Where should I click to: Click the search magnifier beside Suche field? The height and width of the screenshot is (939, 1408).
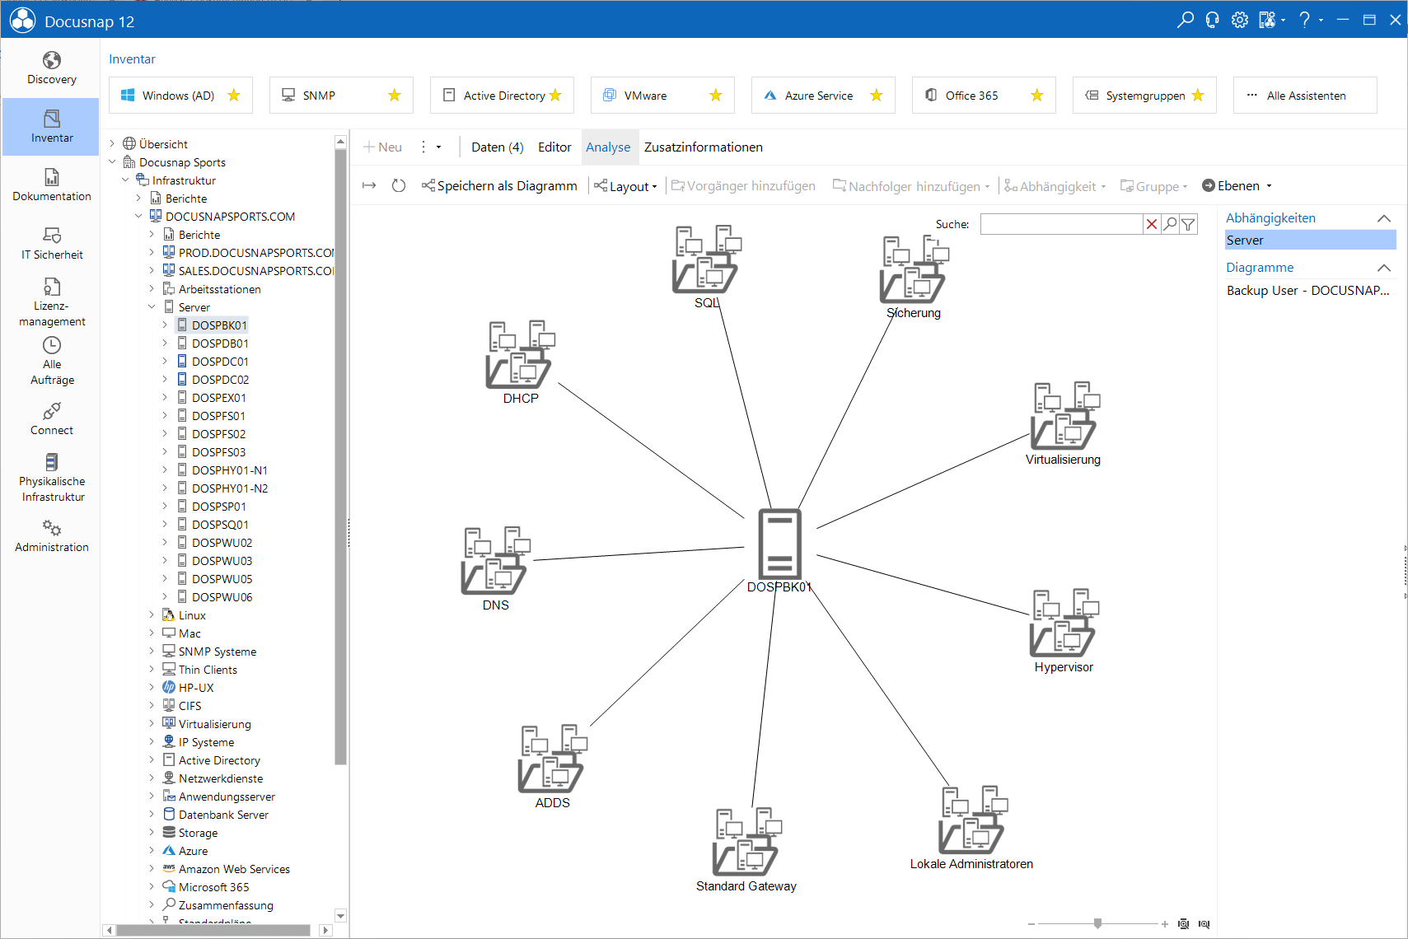click(1170, 224)
